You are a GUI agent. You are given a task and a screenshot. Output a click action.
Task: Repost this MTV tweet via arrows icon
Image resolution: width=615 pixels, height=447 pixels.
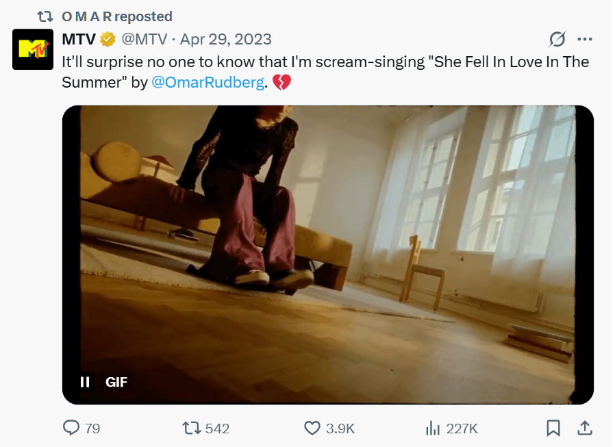192,429
